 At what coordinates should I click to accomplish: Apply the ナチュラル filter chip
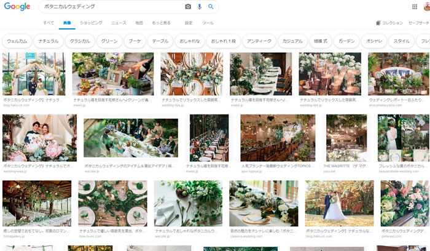[49, 41]
